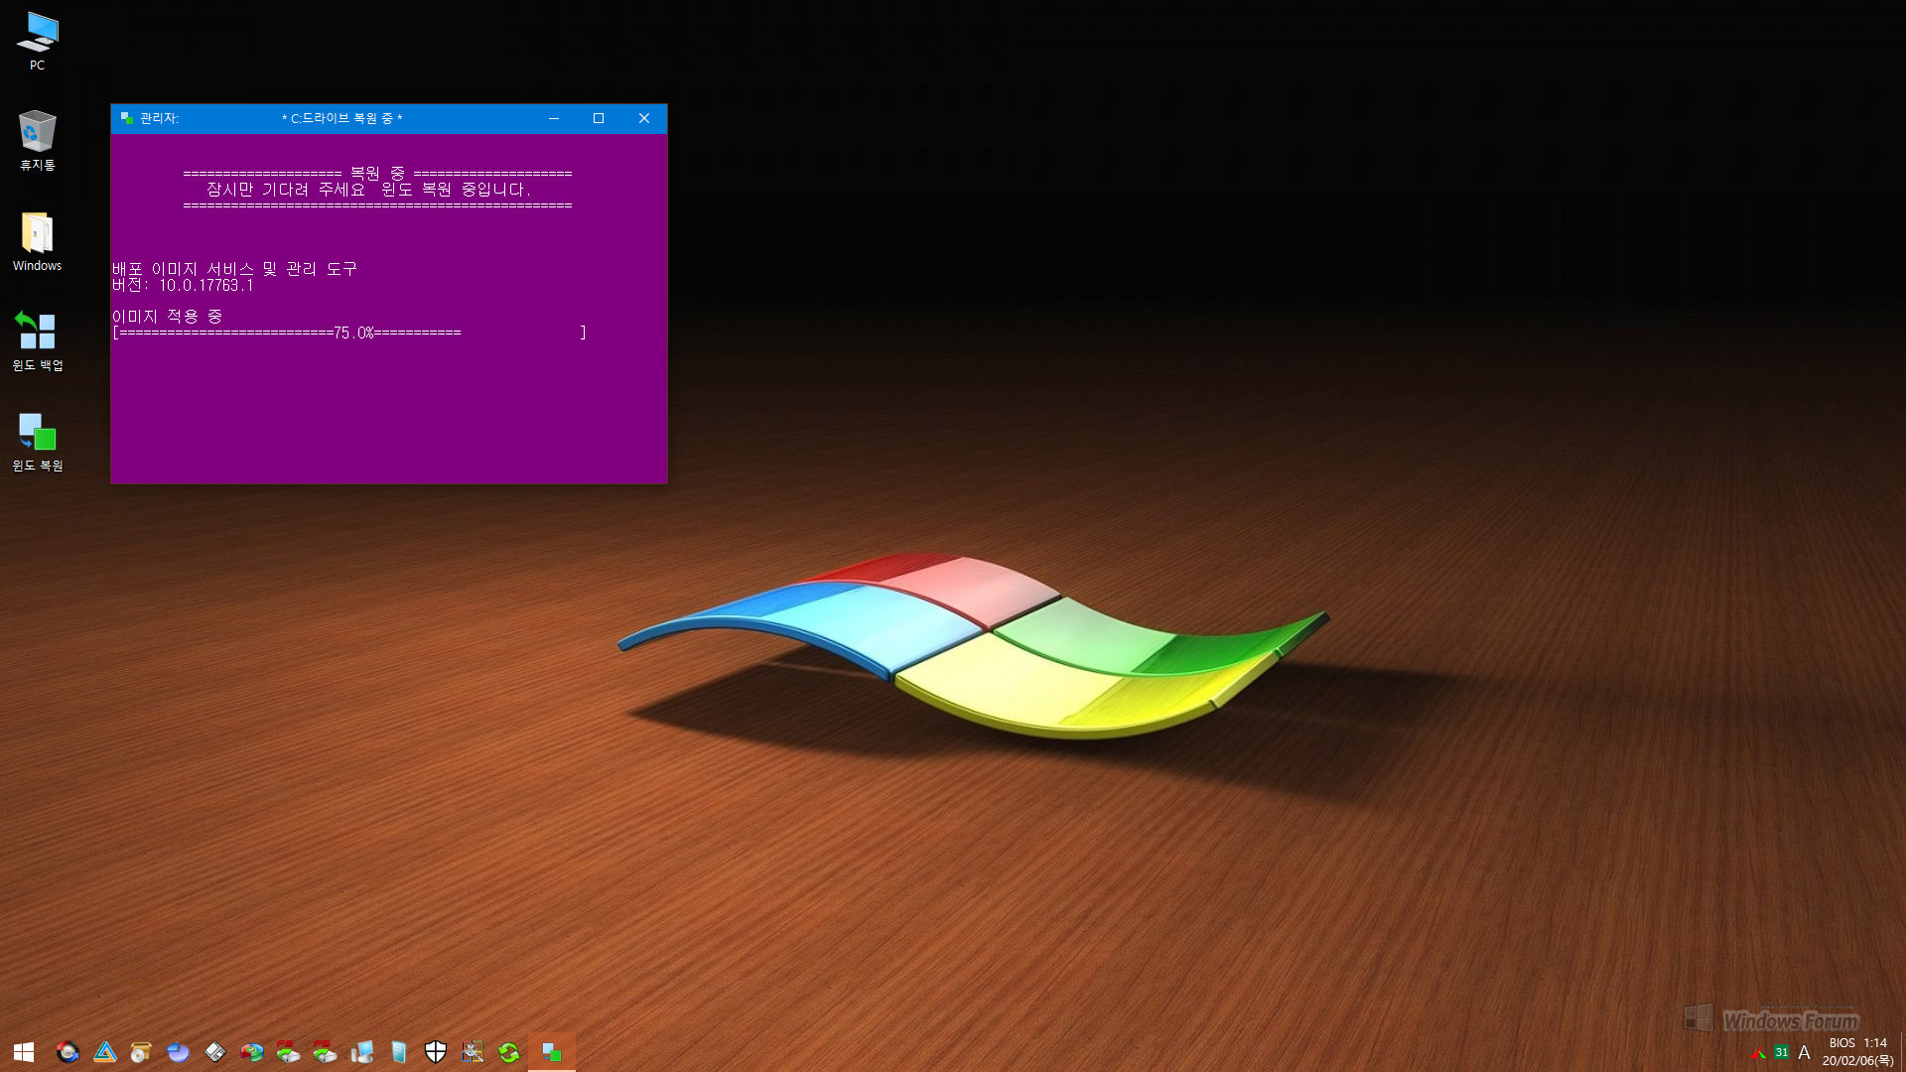Viewport: 1906px width, 1072px height.
Task: Open the Start menu
Action: [24, 1052]
